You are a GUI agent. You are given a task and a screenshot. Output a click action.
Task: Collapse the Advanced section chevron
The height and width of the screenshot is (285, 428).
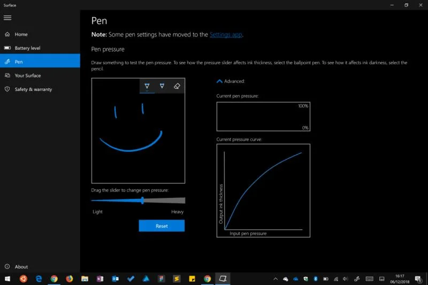219,81
